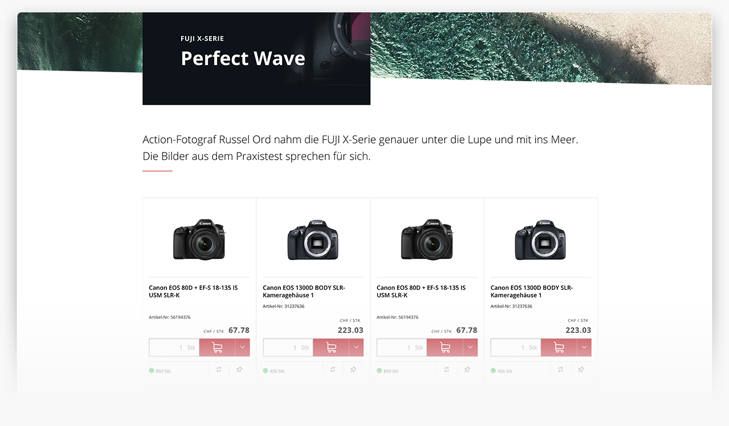Toggle compare arrows on first product card

click(x=219, y=370)
